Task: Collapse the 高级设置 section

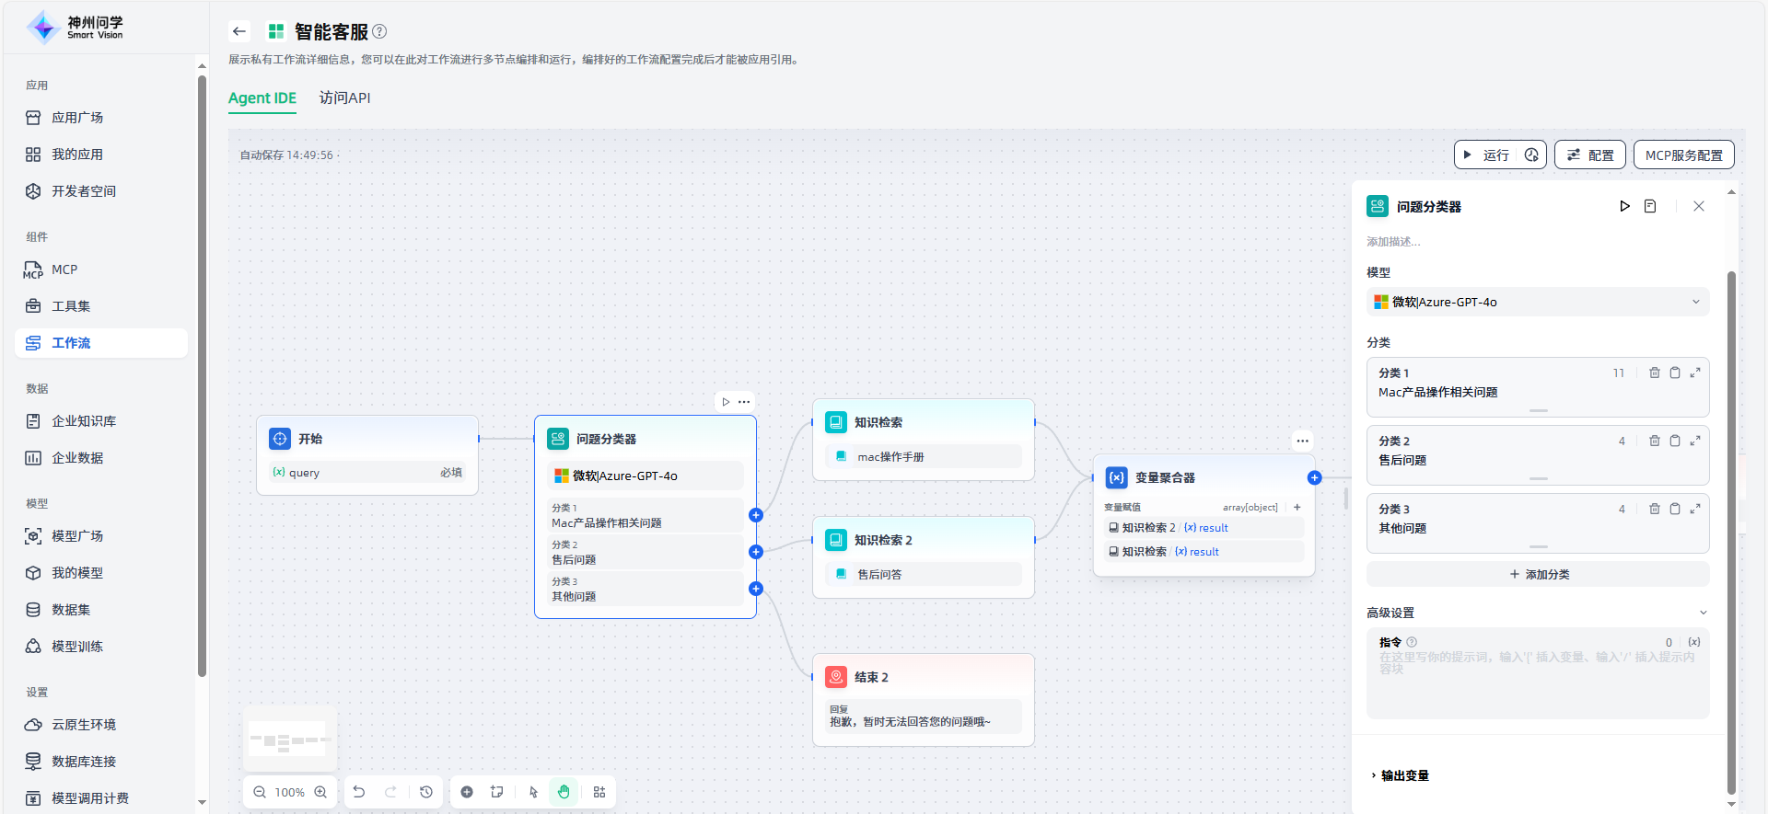Action: [1703, 613]
